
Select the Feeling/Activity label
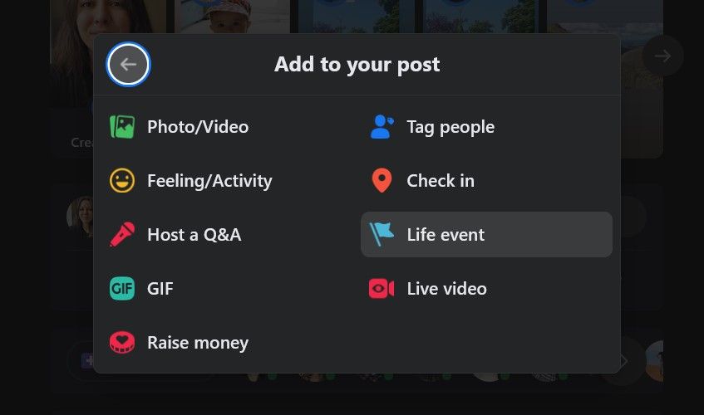pos(209,181)
